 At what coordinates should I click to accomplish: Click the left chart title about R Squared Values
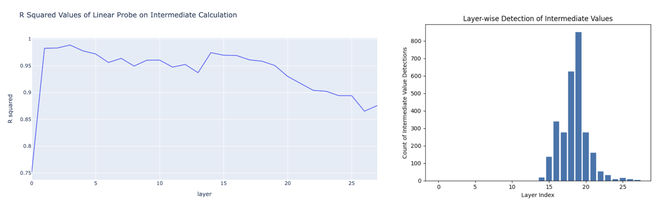[128, 15]
